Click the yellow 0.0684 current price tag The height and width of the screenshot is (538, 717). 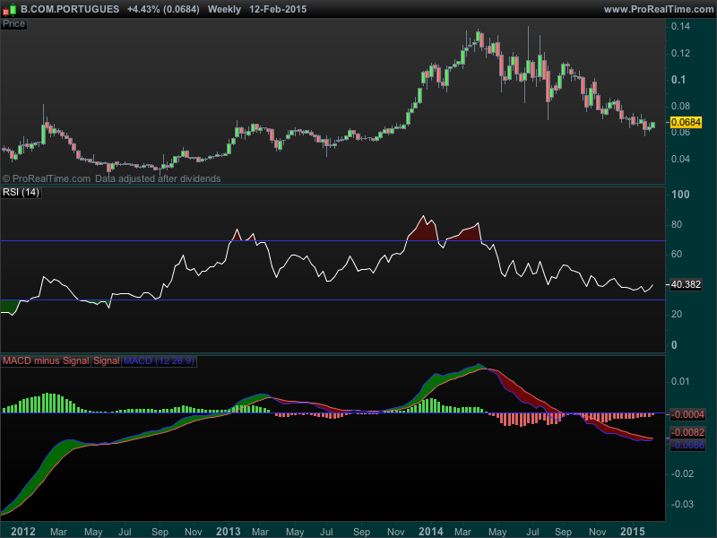pos(686,122)
